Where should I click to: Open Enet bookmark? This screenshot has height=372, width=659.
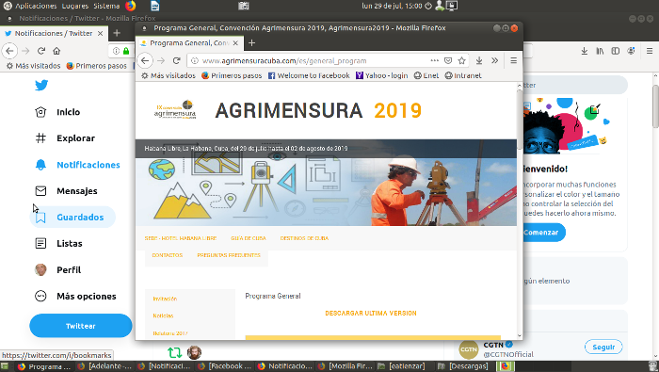coord(426,75)
